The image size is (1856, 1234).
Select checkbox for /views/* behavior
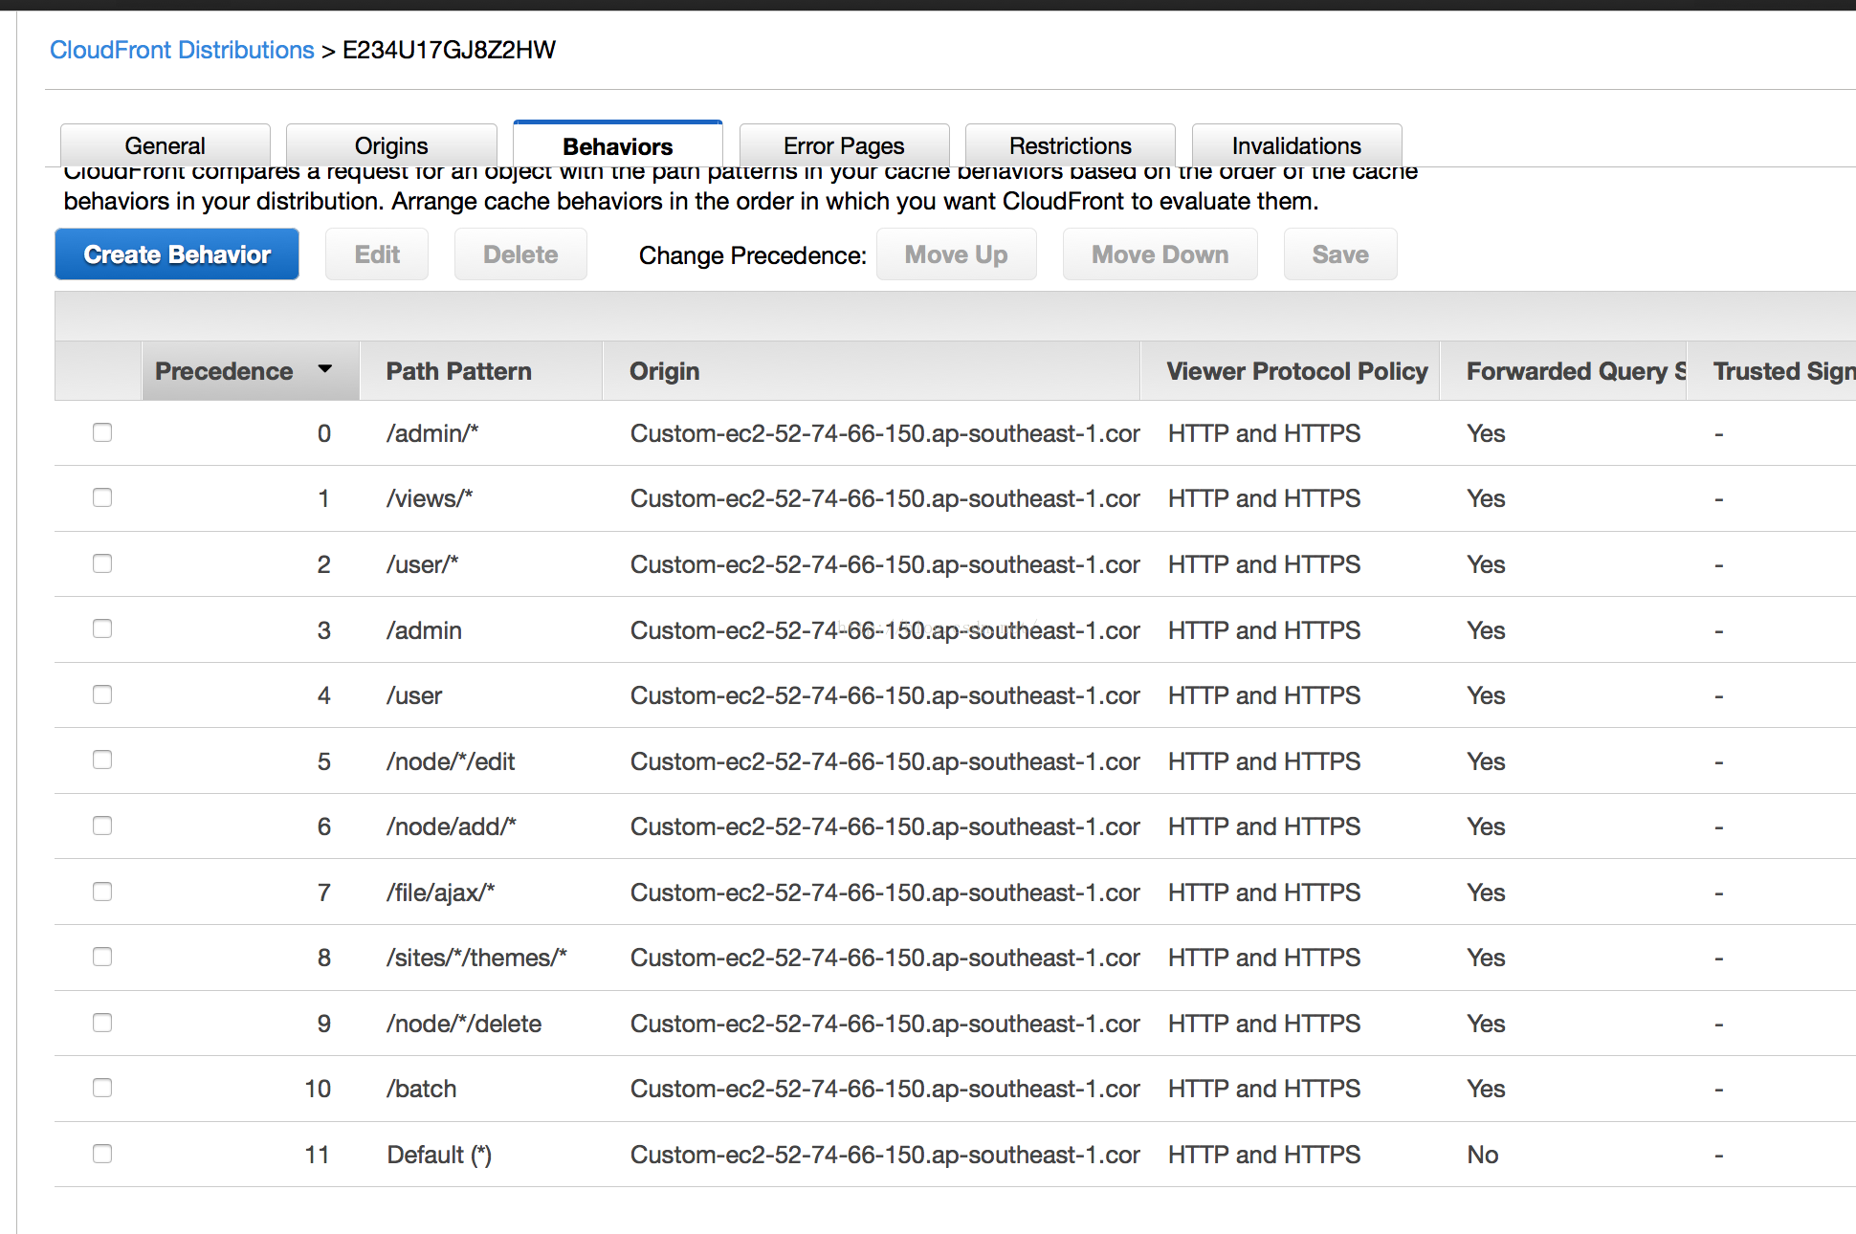tap(102, 497)
